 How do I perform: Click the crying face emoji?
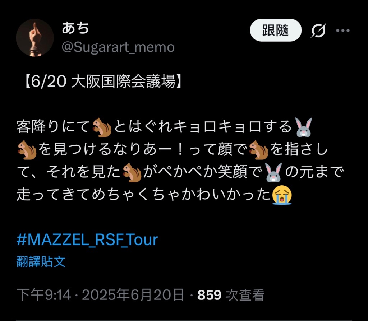coord(282,195)
